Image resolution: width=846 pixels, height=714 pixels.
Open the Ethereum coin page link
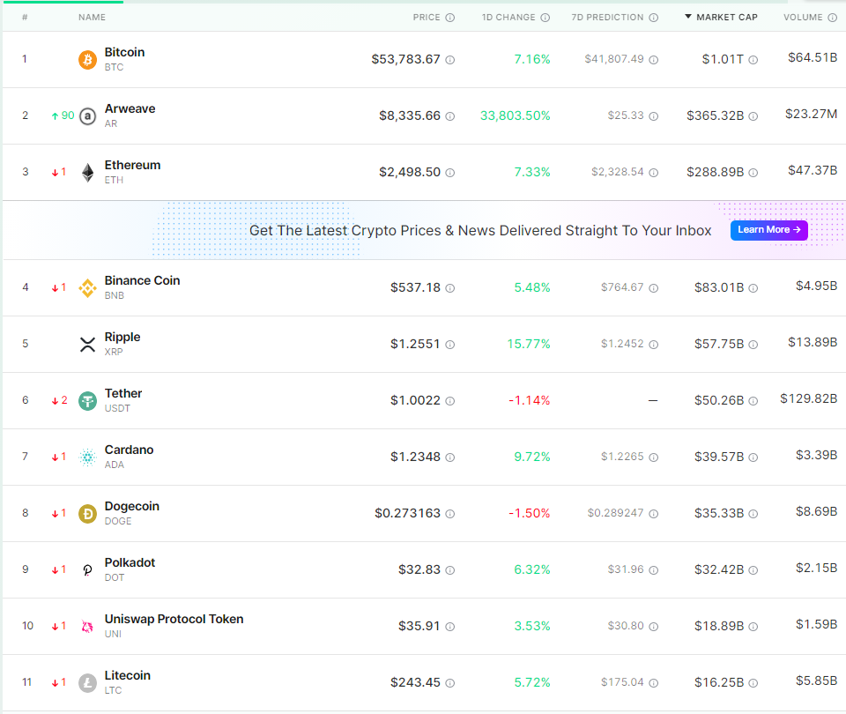point(133,165)
